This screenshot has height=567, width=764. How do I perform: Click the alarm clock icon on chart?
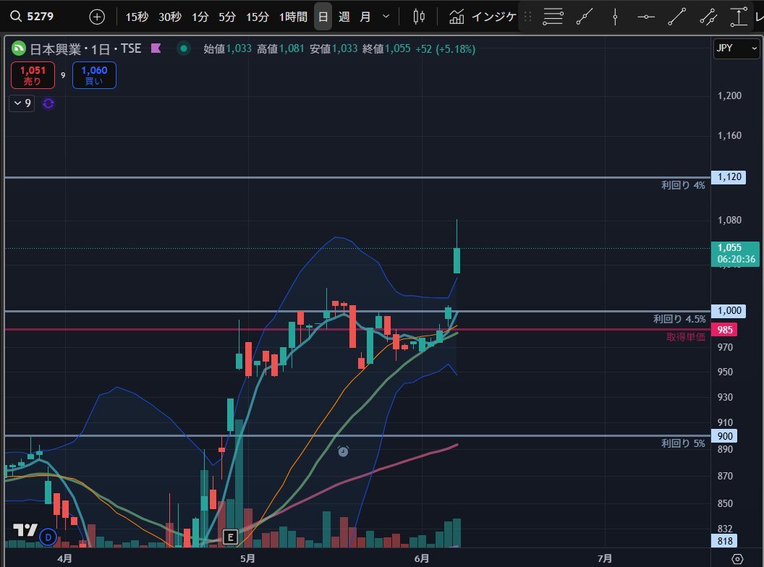pos(343,451)
